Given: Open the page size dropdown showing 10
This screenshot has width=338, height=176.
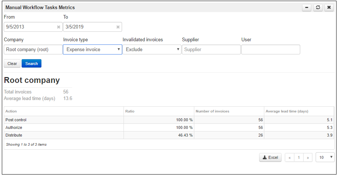Looking at the screenshot, I should (x=325, y=157).
